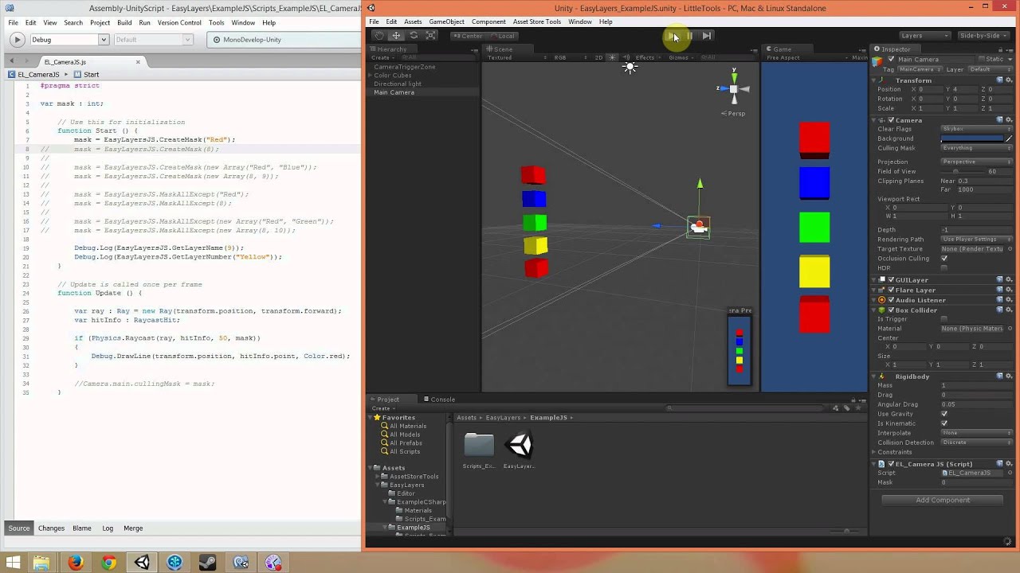
Task: Open Version Control menu in MonoDevelop
Action: click(179, 22)
